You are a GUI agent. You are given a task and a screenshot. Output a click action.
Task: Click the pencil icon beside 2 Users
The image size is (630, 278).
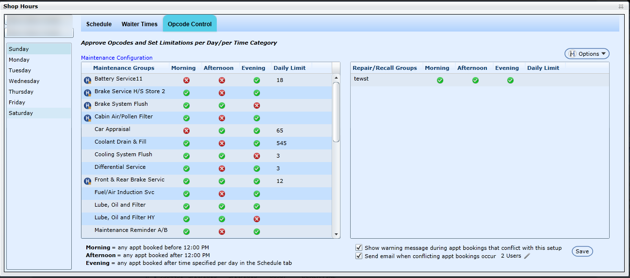[527, 256]
